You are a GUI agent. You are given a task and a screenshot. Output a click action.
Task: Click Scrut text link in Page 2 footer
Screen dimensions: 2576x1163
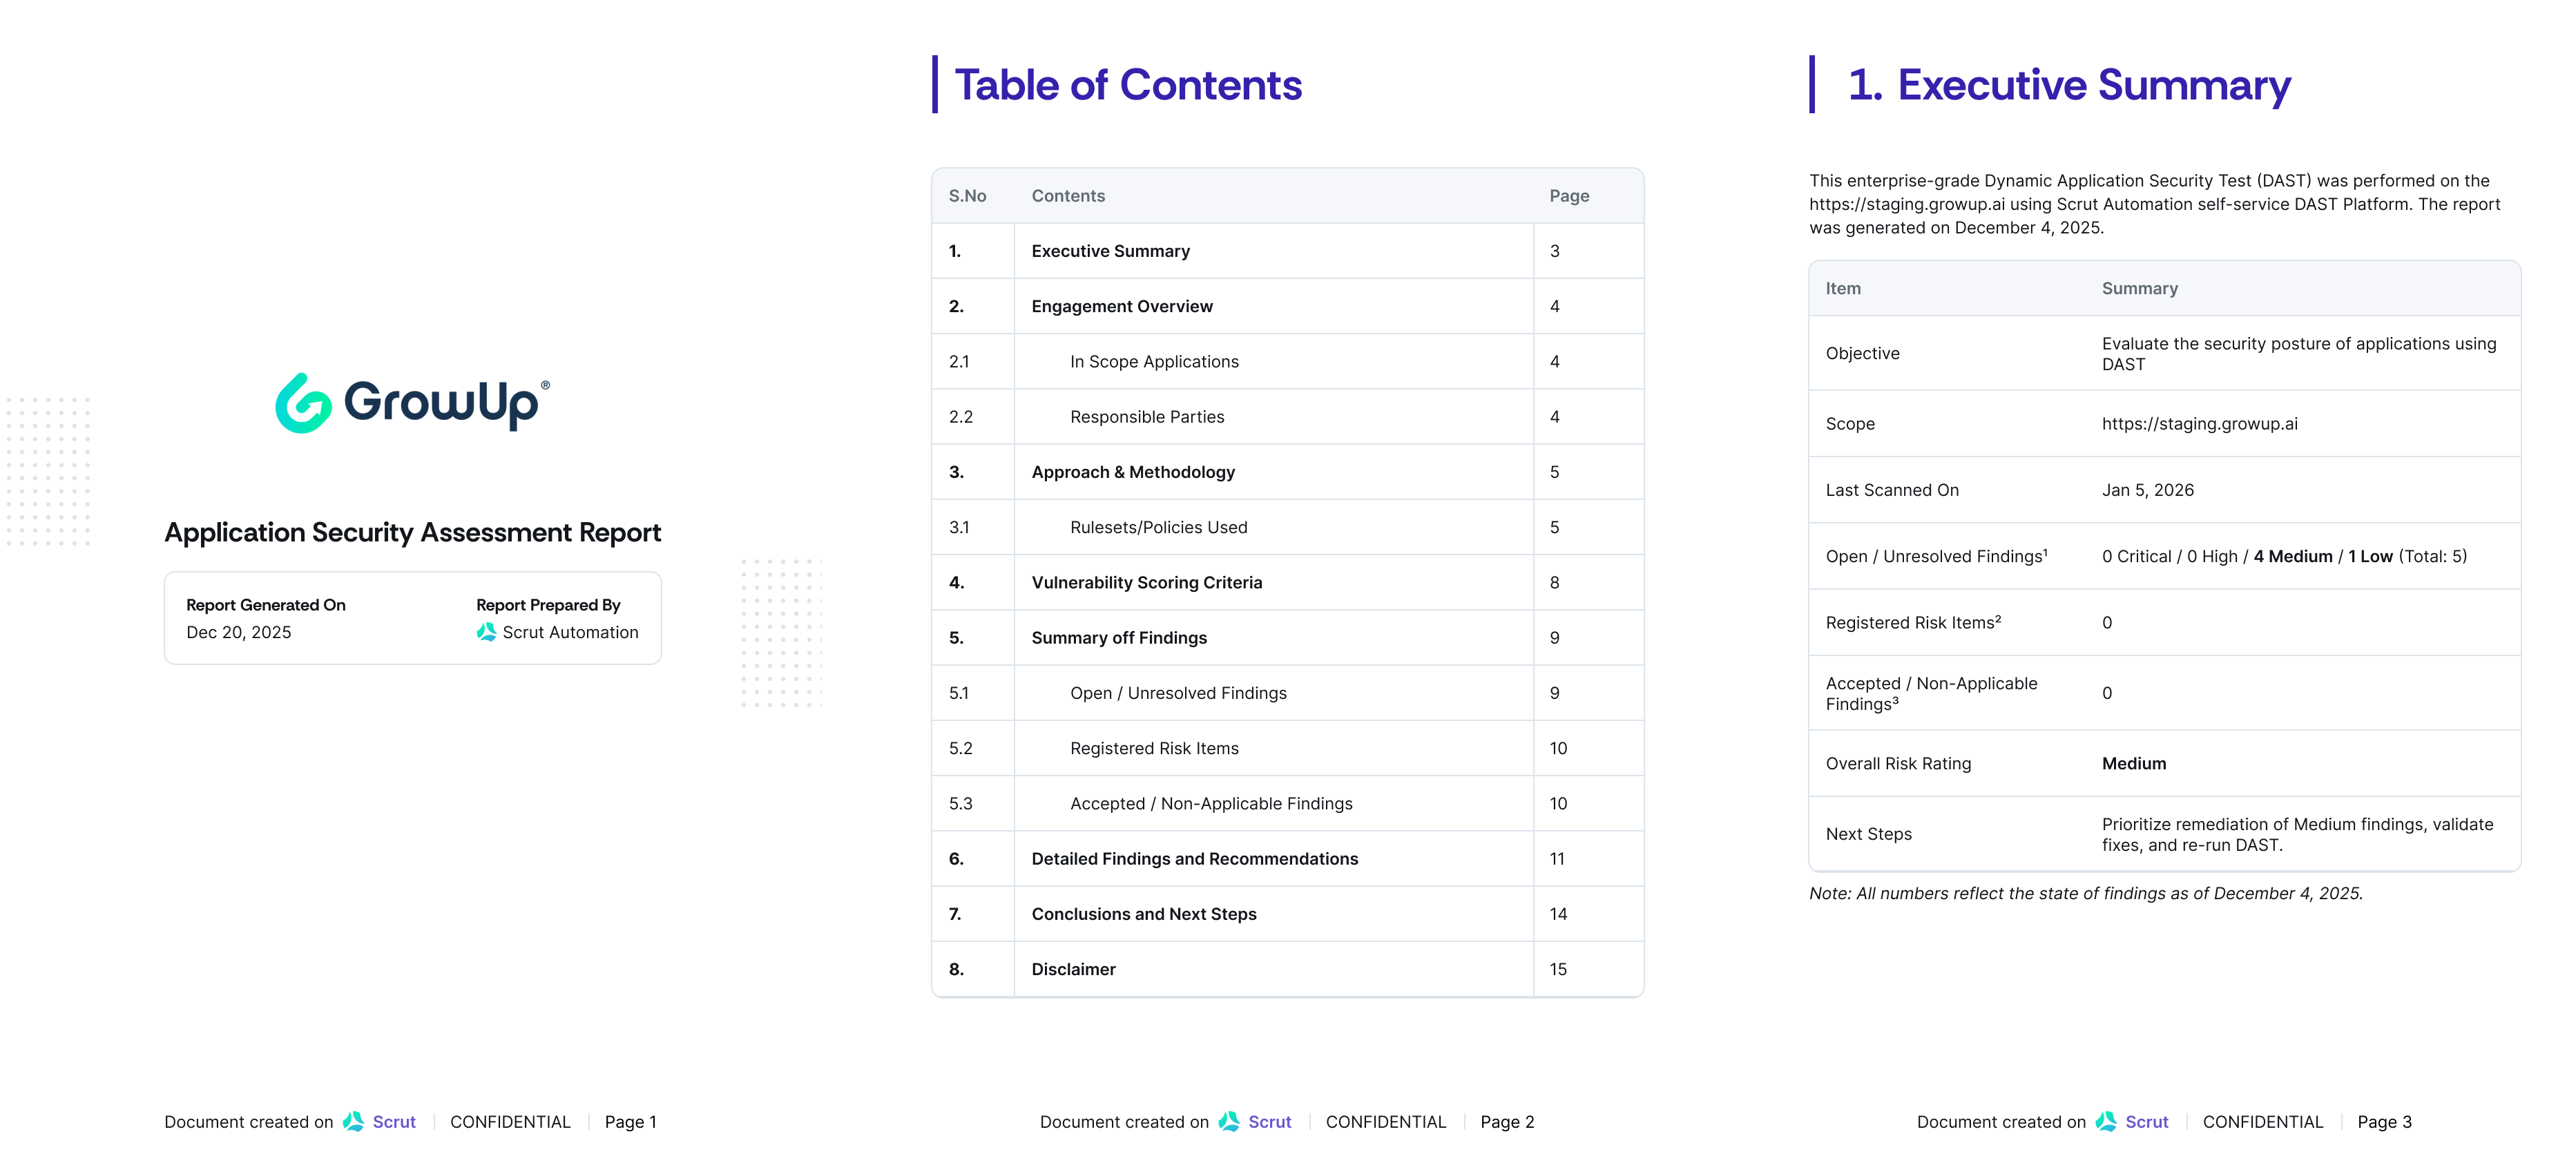pos(1269,1121)
